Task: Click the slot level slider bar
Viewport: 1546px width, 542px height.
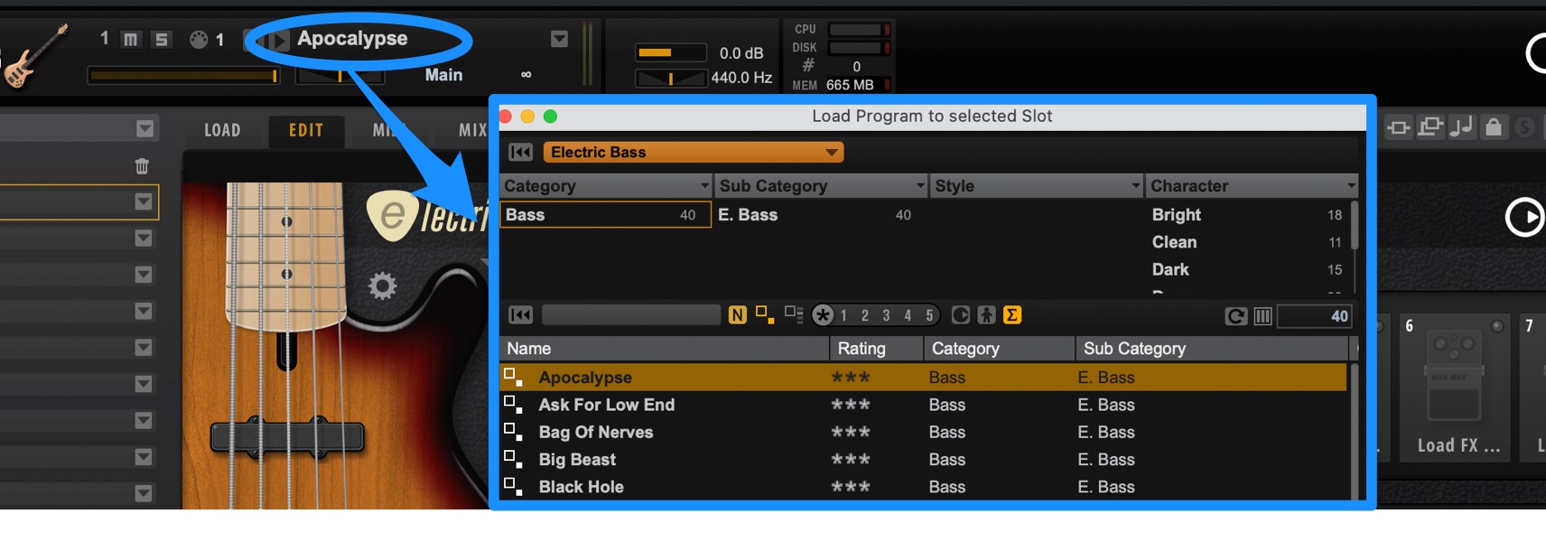Action: coord(183,76)
